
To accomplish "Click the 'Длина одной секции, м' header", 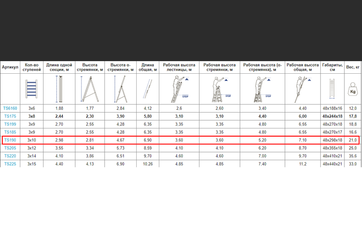I will (59, 67).
